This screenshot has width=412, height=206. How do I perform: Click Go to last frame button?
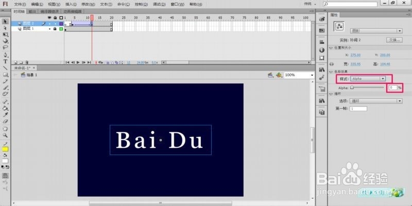[x=89, y=62]
